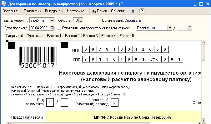Open the Раздел 3 tab
The image size is (211, 124).
pyautogui.click(x=90, y=36)
